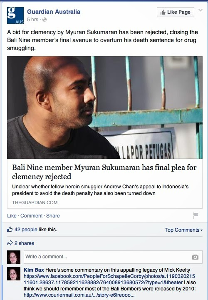Attach photo using camera icon
The height and width of the screenshot is (300, 208).
tap(195, 257)
